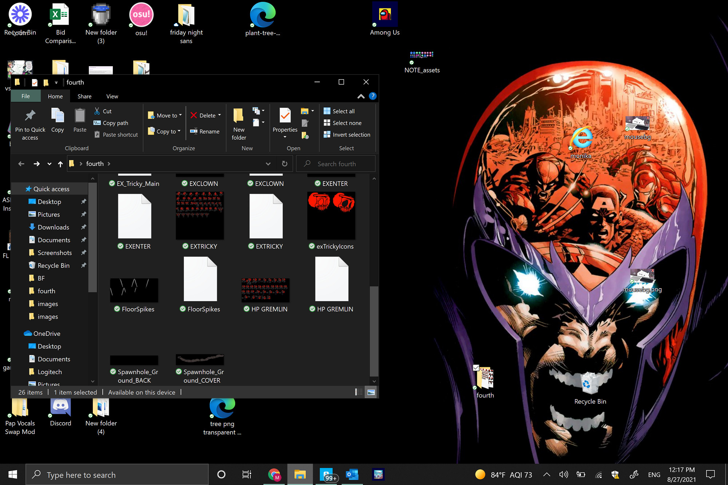Viewport: 728px width, 485px height.
Task: Click the Cut scissors icon
Action: 97,111
